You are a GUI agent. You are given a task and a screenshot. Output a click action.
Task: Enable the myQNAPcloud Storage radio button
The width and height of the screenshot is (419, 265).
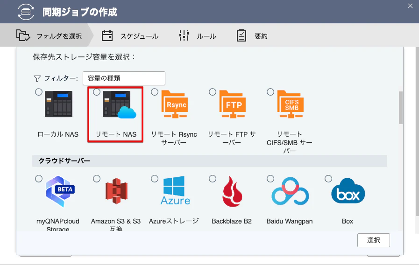click(39, 179)
